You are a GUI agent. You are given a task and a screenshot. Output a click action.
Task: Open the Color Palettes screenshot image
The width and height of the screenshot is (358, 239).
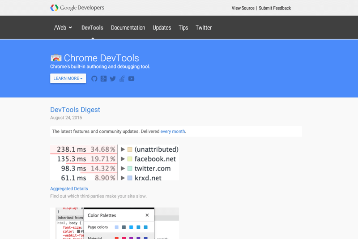point(115,223)
